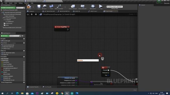Click the Key output pin
The width and height of the screenshot is (170, 95).
[x=108, y=75]
